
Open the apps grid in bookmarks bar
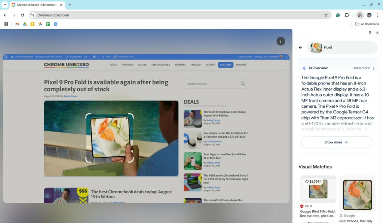(x=6, y=24)
